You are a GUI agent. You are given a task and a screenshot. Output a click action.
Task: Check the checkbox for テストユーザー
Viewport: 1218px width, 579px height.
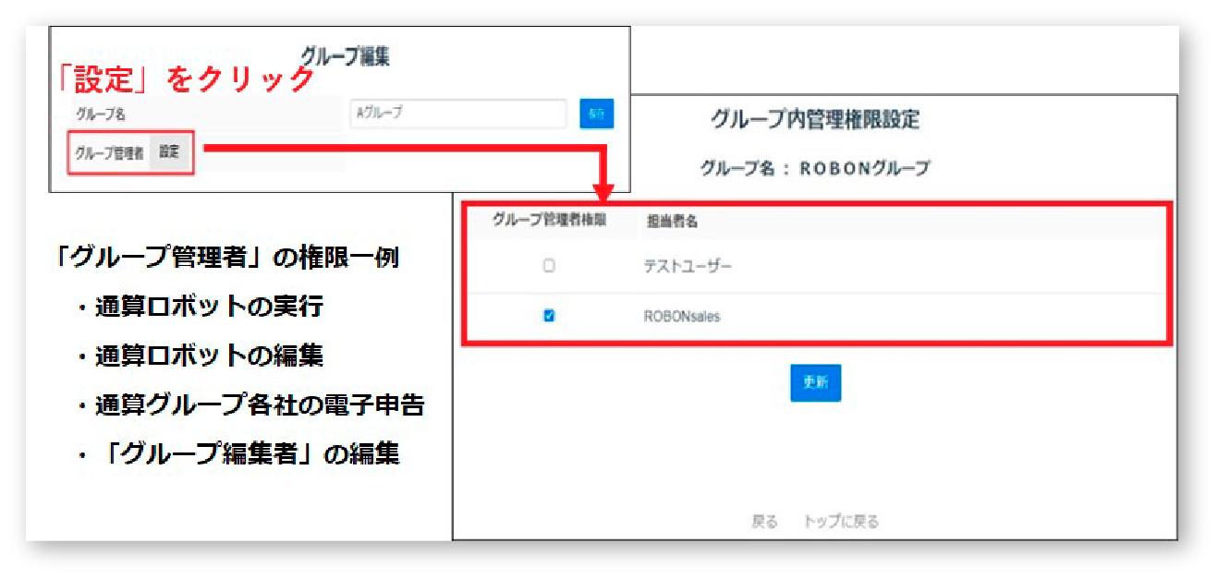tap(547, 266)
